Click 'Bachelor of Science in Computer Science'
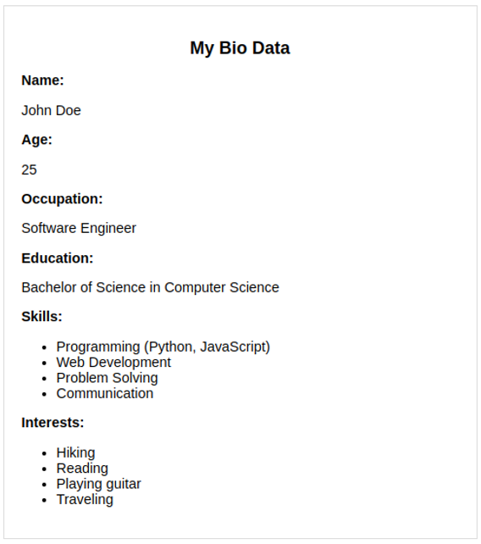Image resolution: width=481 pixels, height=544 pixels. coord(150,287)
